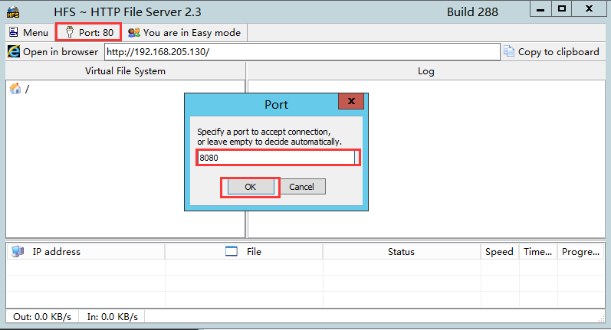
Task: Close the HFS main window
Action: pos(589,9)
